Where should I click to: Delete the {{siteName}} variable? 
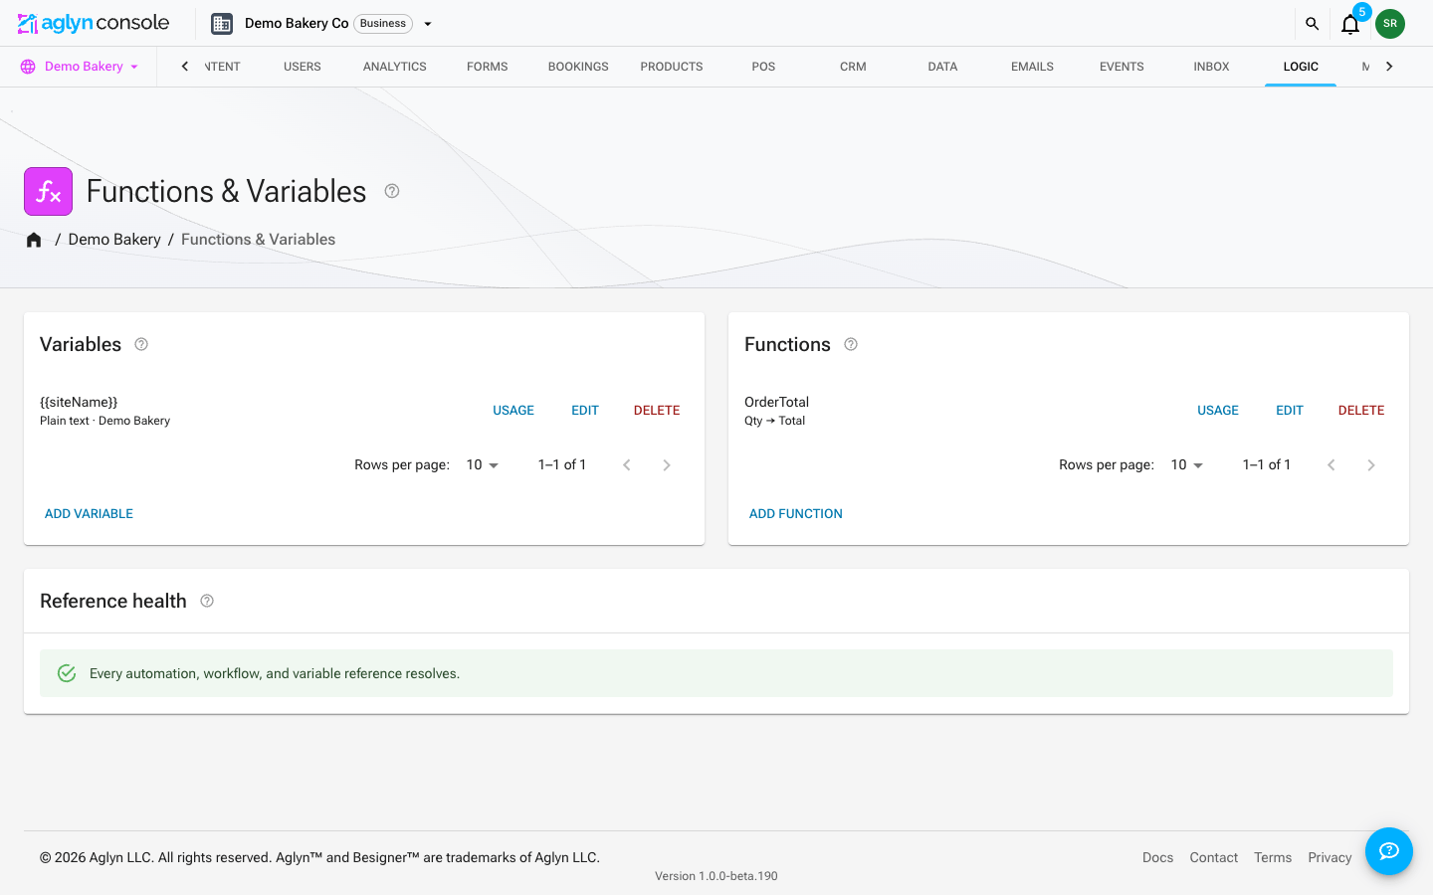pyautogui.click(x=657, y=411)
